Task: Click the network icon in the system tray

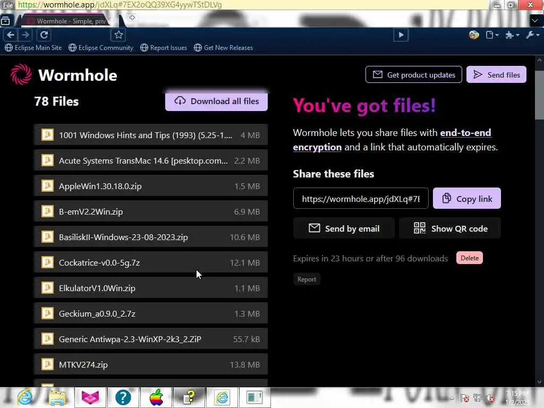Action: click(478, 398)
